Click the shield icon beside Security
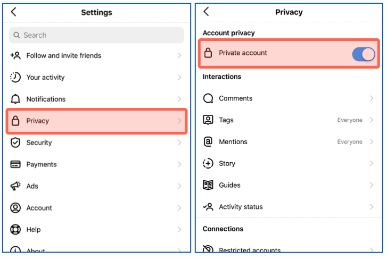 (x=15, y=143)
